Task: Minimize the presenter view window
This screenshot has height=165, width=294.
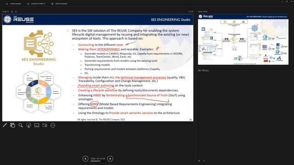Action: click(282, 2)
